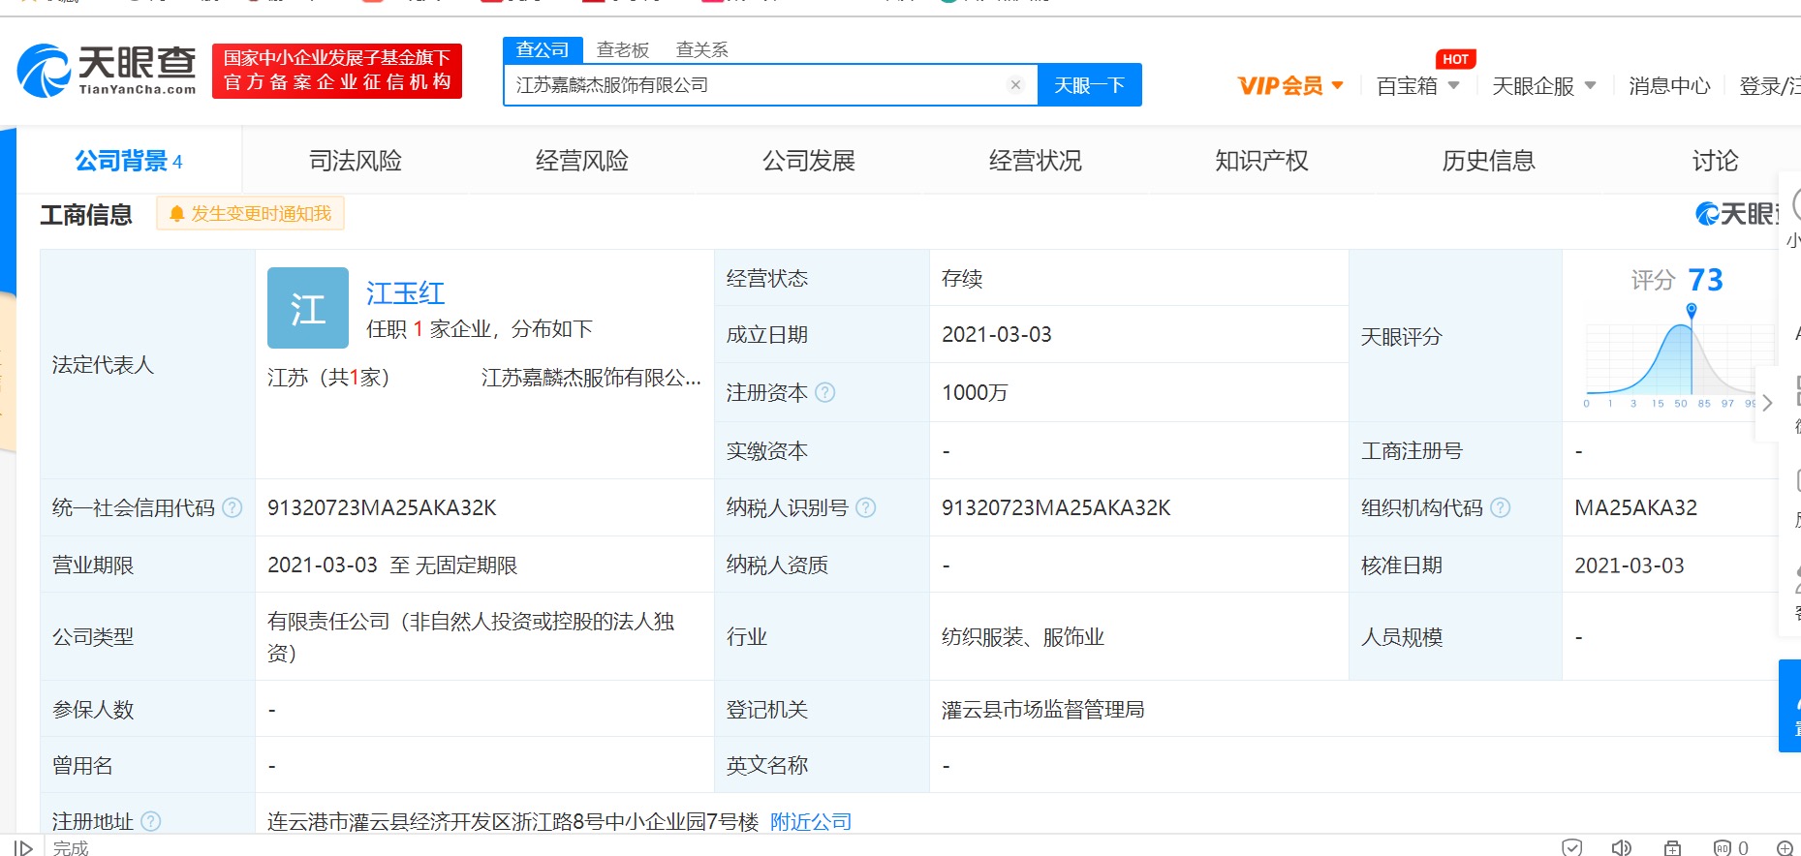Open the 公司发展 tab
The width and height of the screenshot is (1801, 856).
click(809, 161)
